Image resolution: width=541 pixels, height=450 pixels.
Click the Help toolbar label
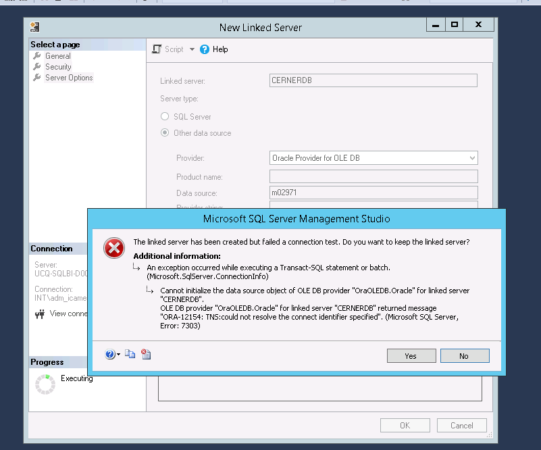click(x=220, y=49)
